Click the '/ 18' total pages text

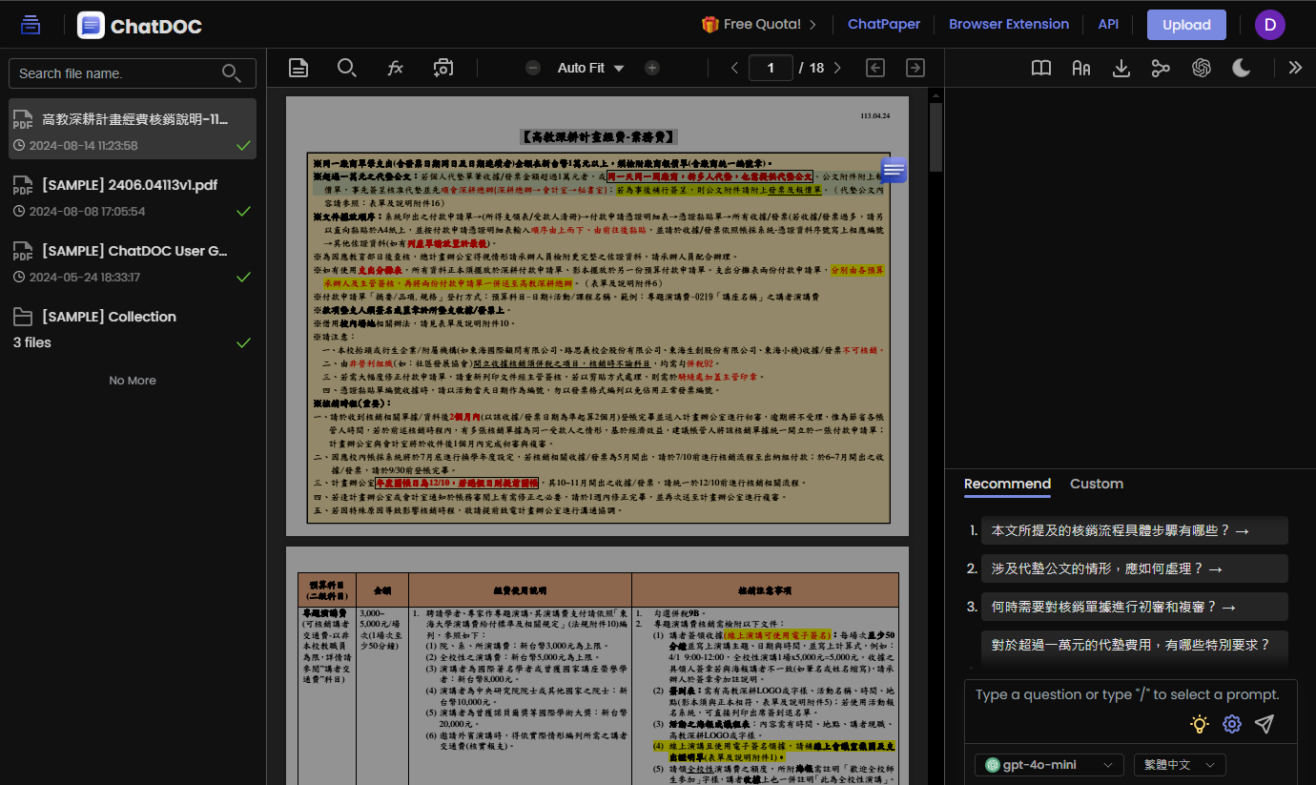811,68
